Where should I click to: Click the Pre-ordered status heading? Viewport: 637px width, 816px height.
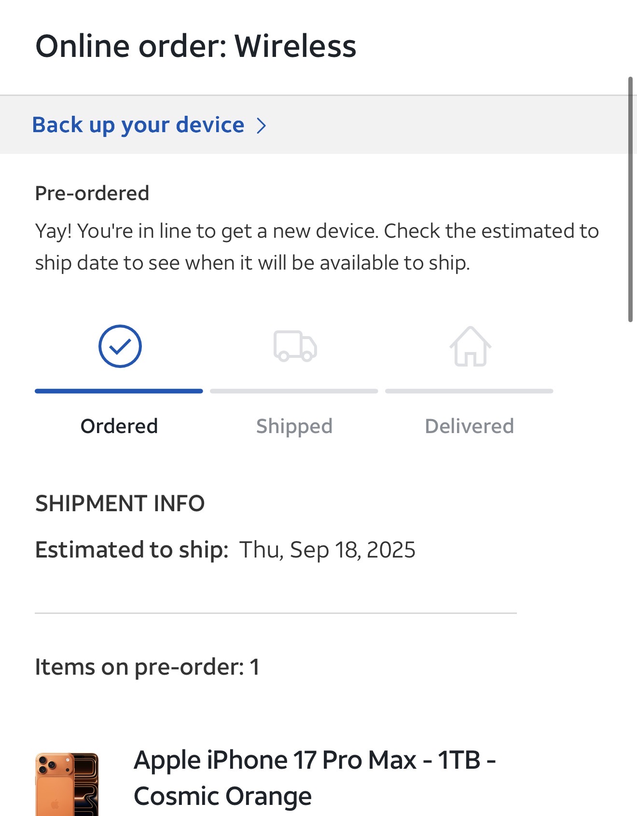(x=92, y=193)
